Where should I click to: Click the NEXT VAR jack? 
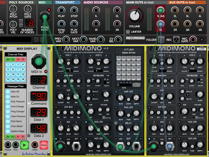83,40
